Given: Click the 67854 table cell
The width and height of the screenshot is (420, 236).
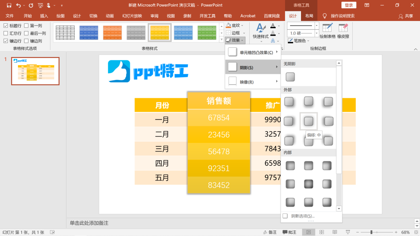Looking at the screenshot, I should (x=219, y=118).
